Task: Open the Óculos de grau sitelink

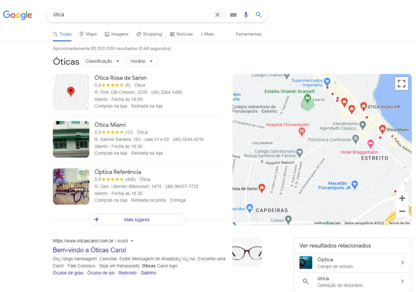Action: 68,273
